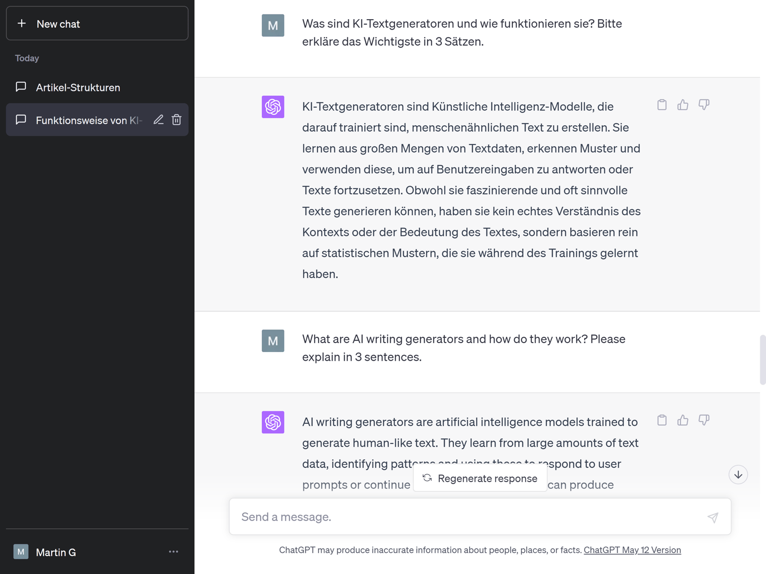Regenerate the latest response
This screenshot has height=574, width=766.
(x=480, y=478)
